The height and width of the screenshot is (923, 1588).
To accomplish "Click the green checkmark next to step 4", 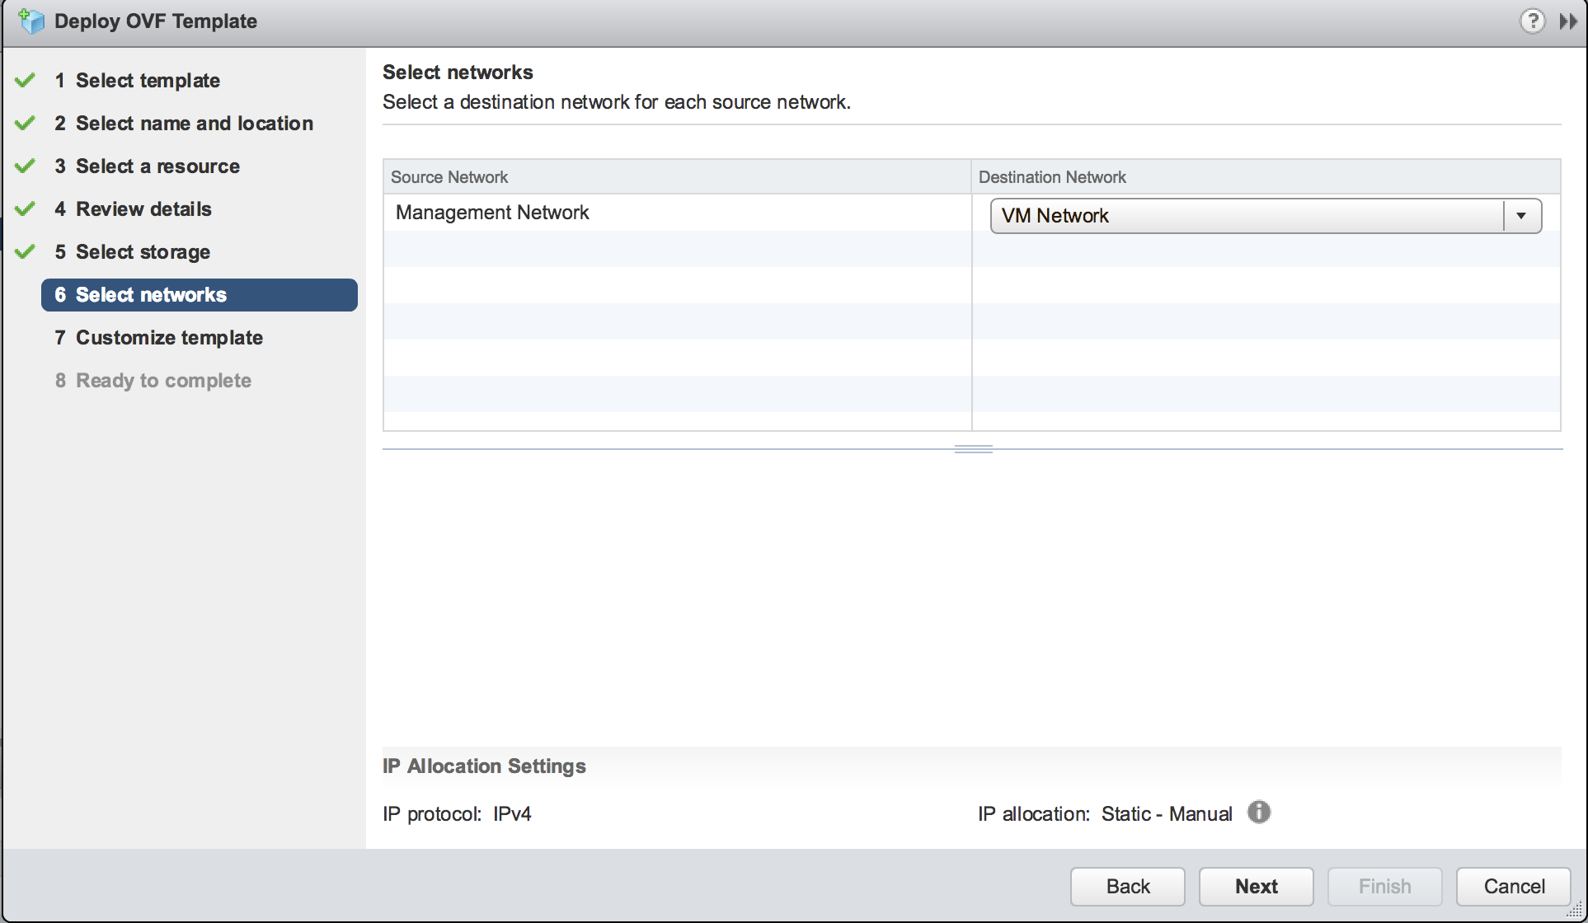I will pos(33,208).
